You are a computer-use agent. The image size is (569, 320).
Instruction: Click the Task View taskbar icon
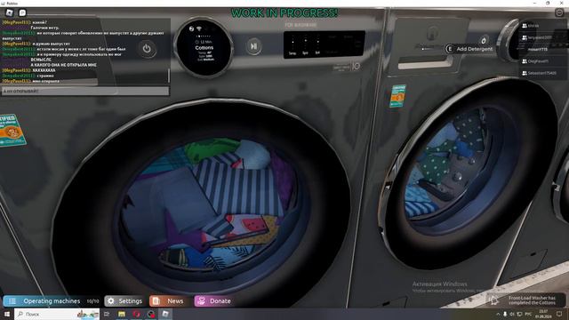pos(107,314)
